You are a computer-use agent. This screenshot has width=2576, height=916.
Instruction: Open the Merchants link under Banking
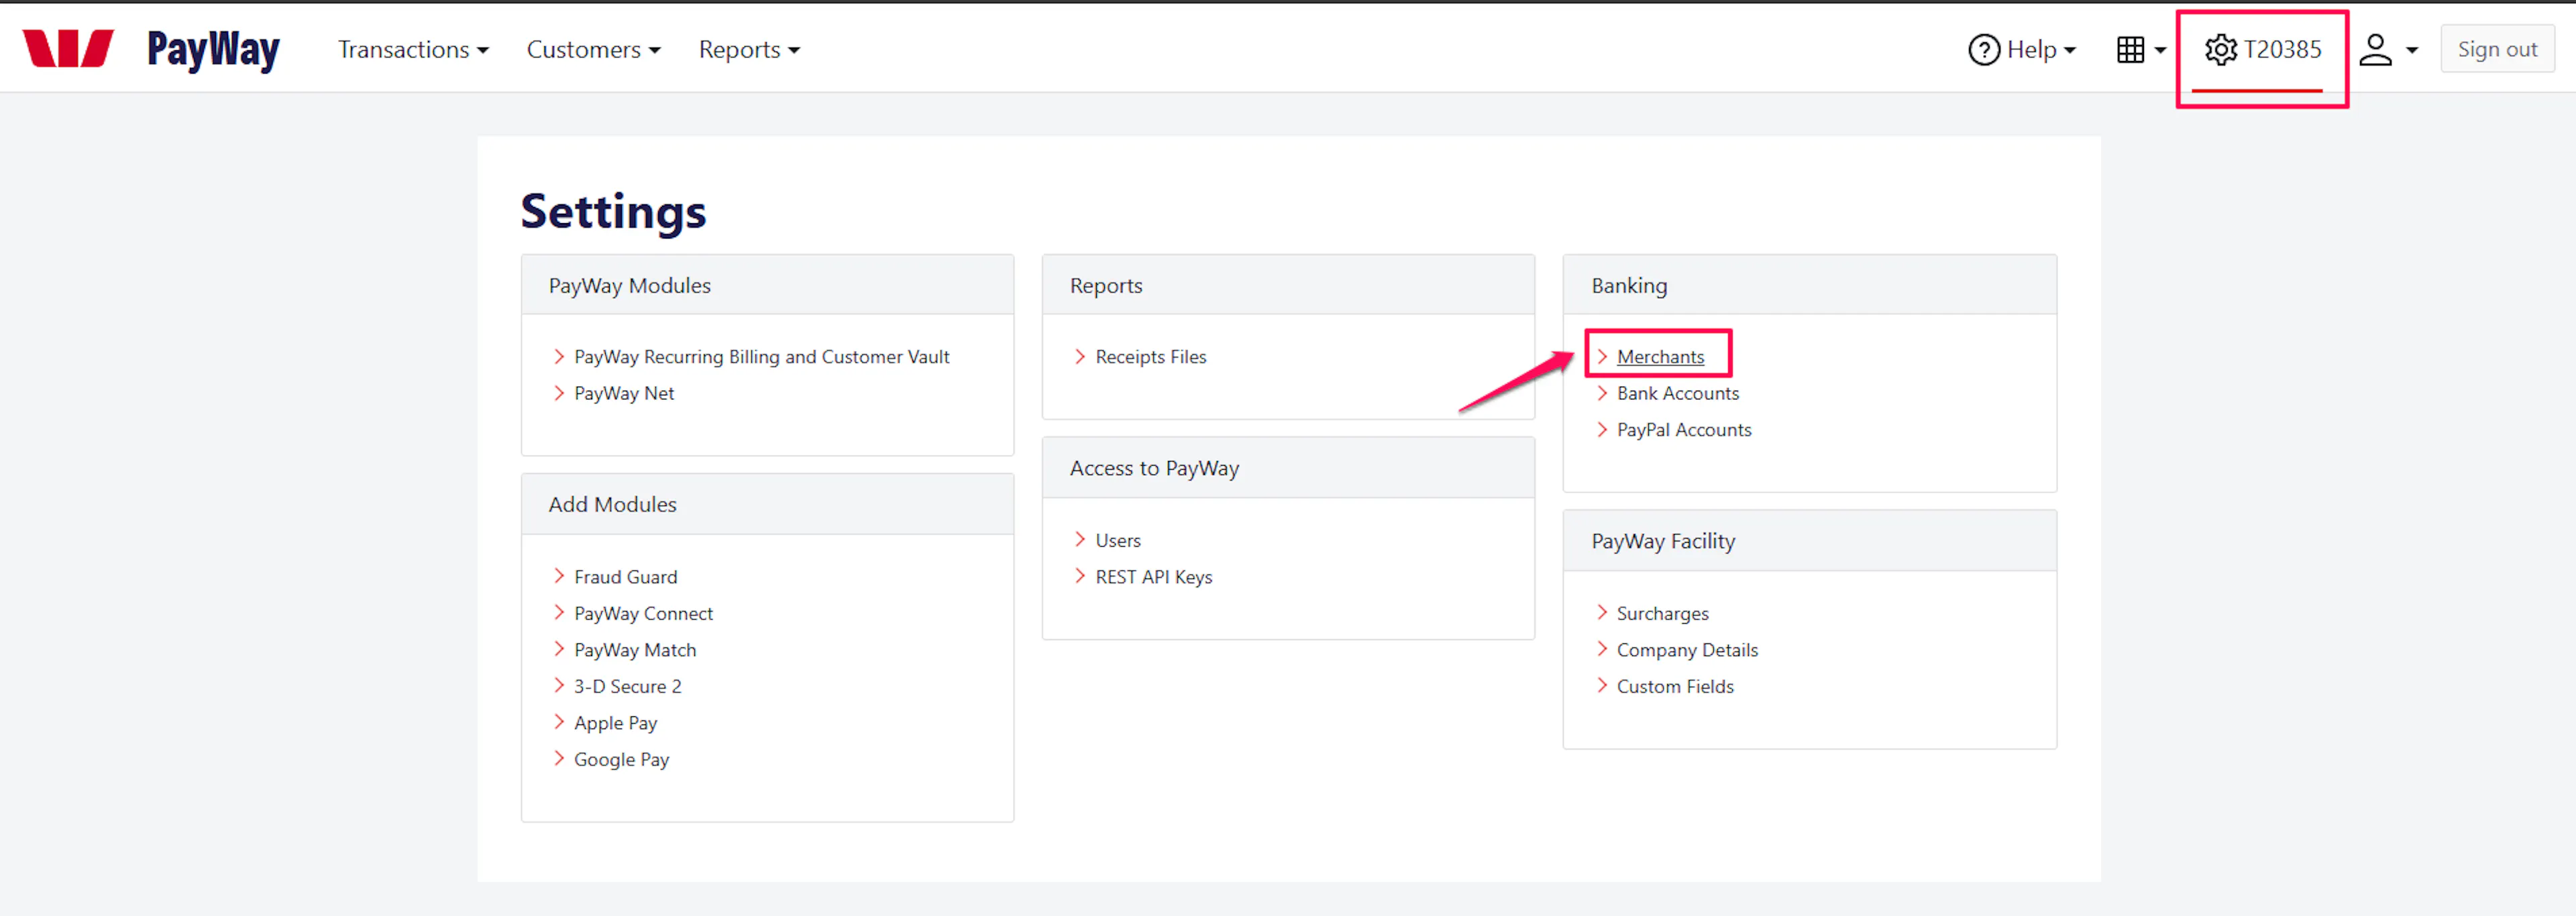pos(1660,356)
